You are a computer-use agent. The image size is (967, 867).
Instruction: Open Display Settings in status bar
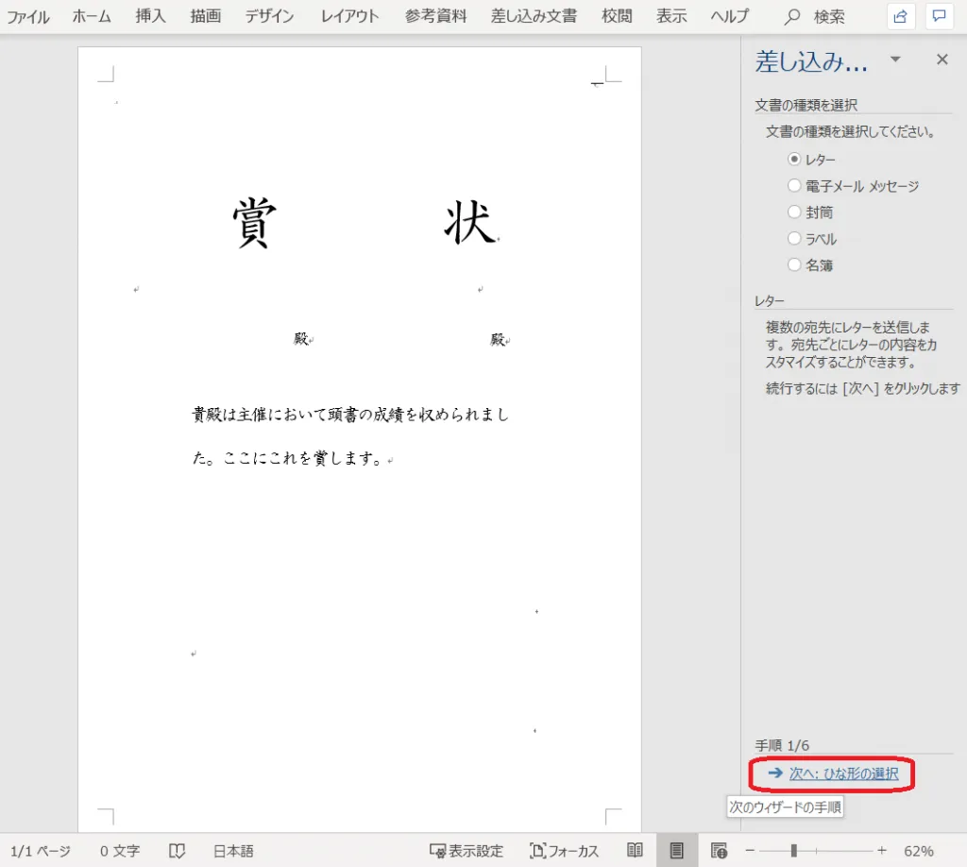point(467,850)
